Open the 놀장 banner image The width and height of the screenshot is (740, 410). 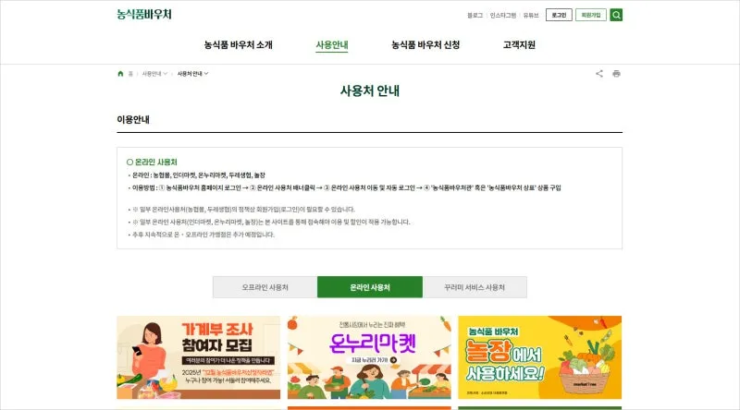540,357
